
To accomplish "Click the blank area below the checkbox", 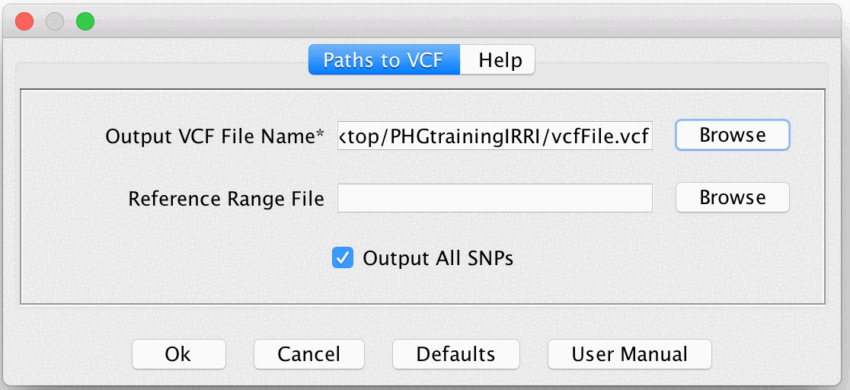I will tap(423, 286).
